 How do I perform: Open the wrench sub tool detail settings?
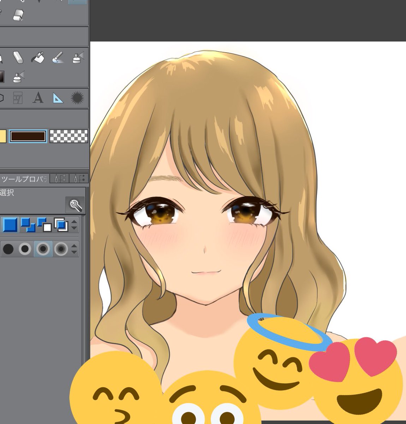point(75,205)
